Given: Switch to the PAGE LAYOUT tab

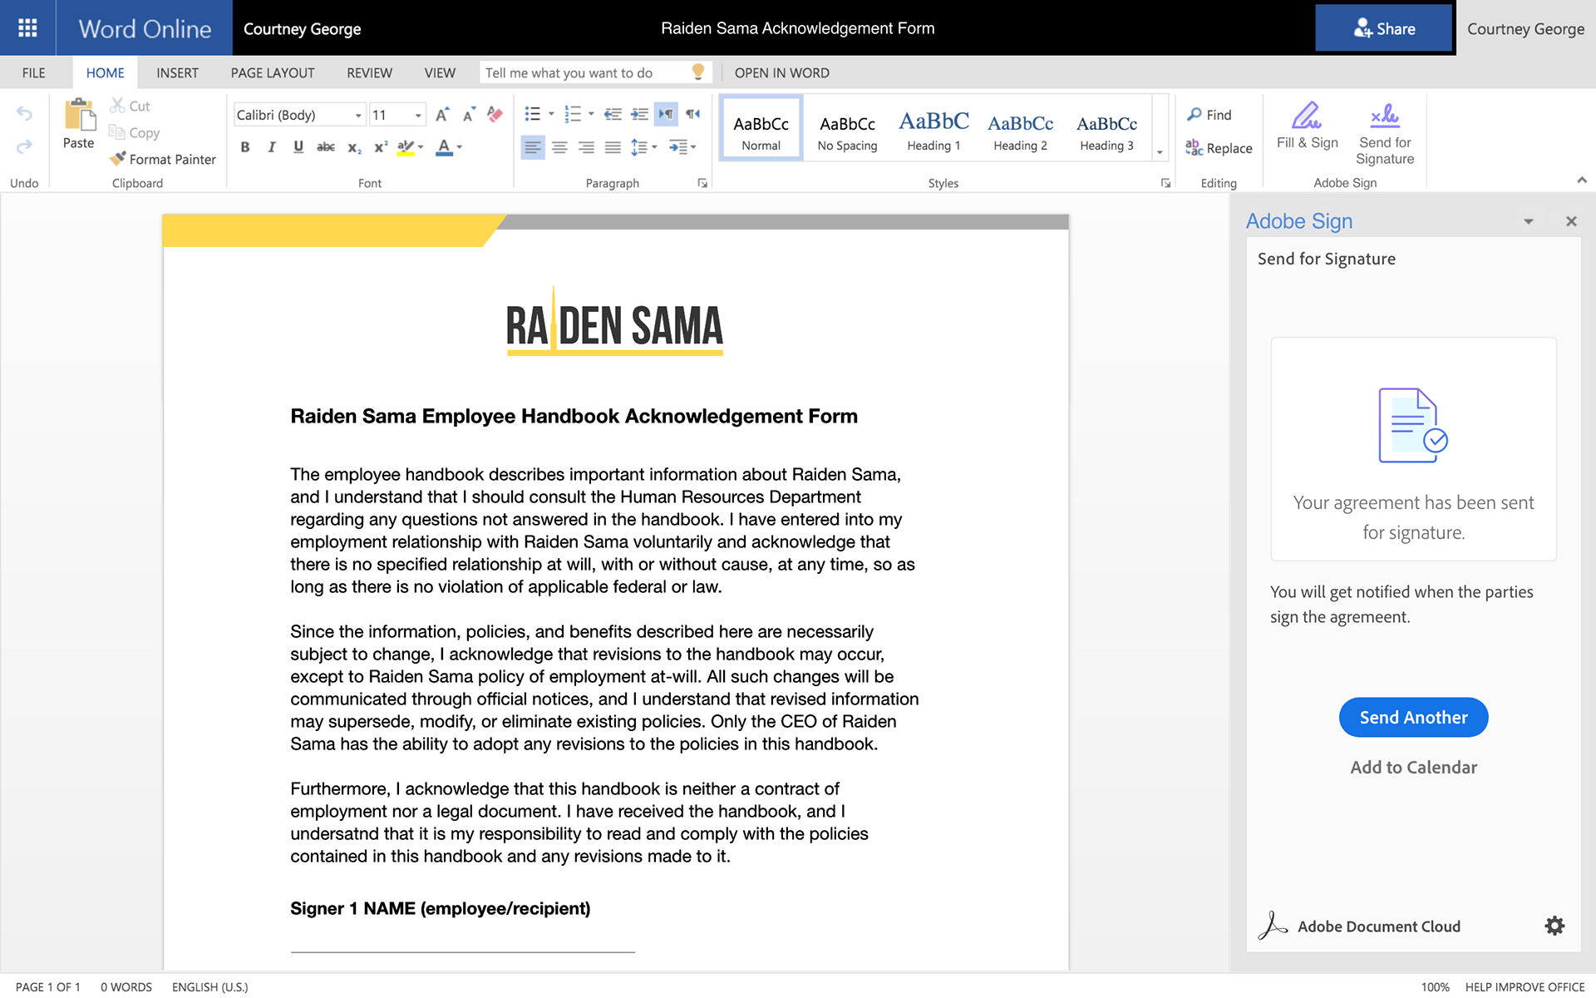Looking at the screenshot, I should 273,72.
